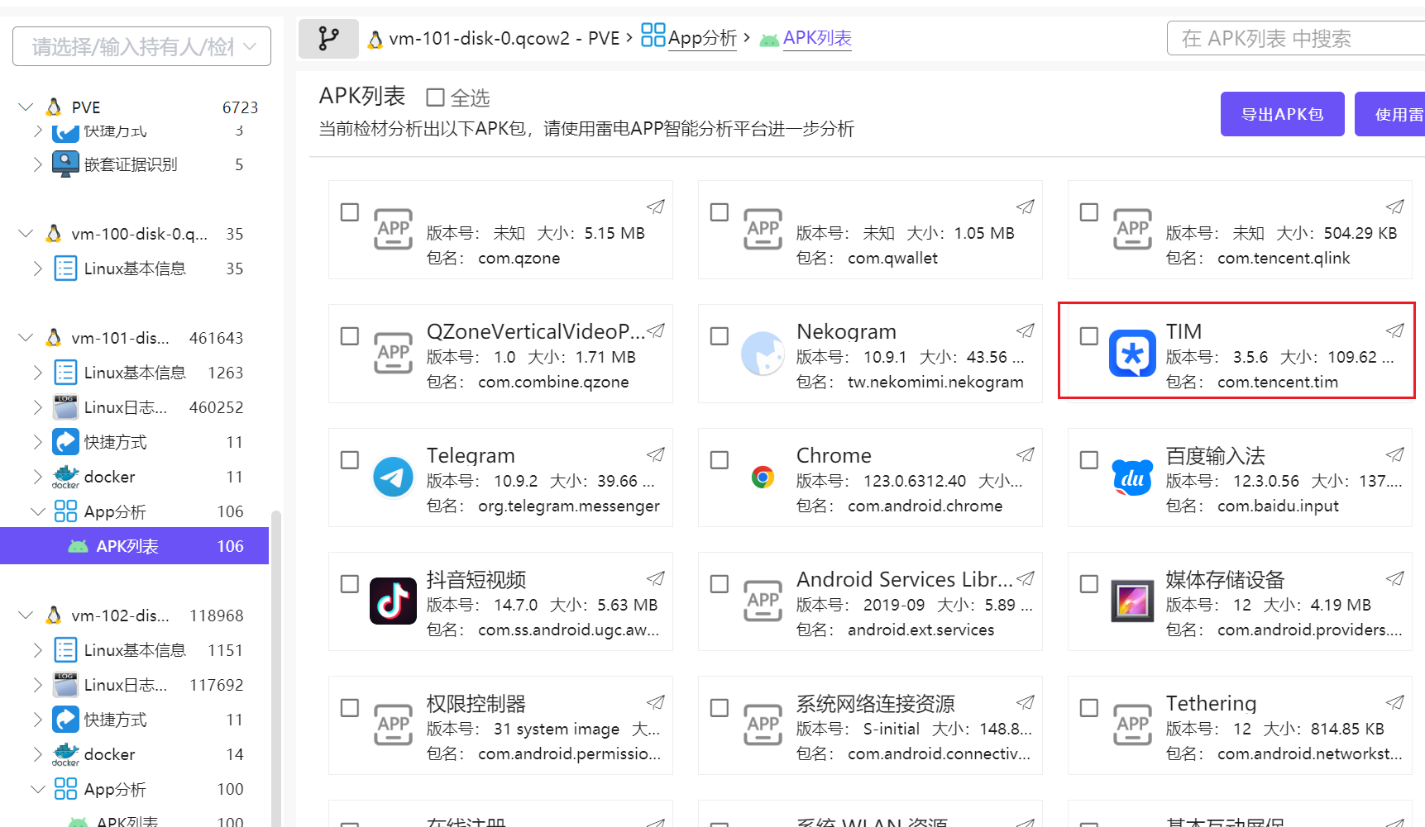This screenshot has width=1425, height=827.
Task: Open the 持有人 holder selection dropdown
Action: coord(141,46)
